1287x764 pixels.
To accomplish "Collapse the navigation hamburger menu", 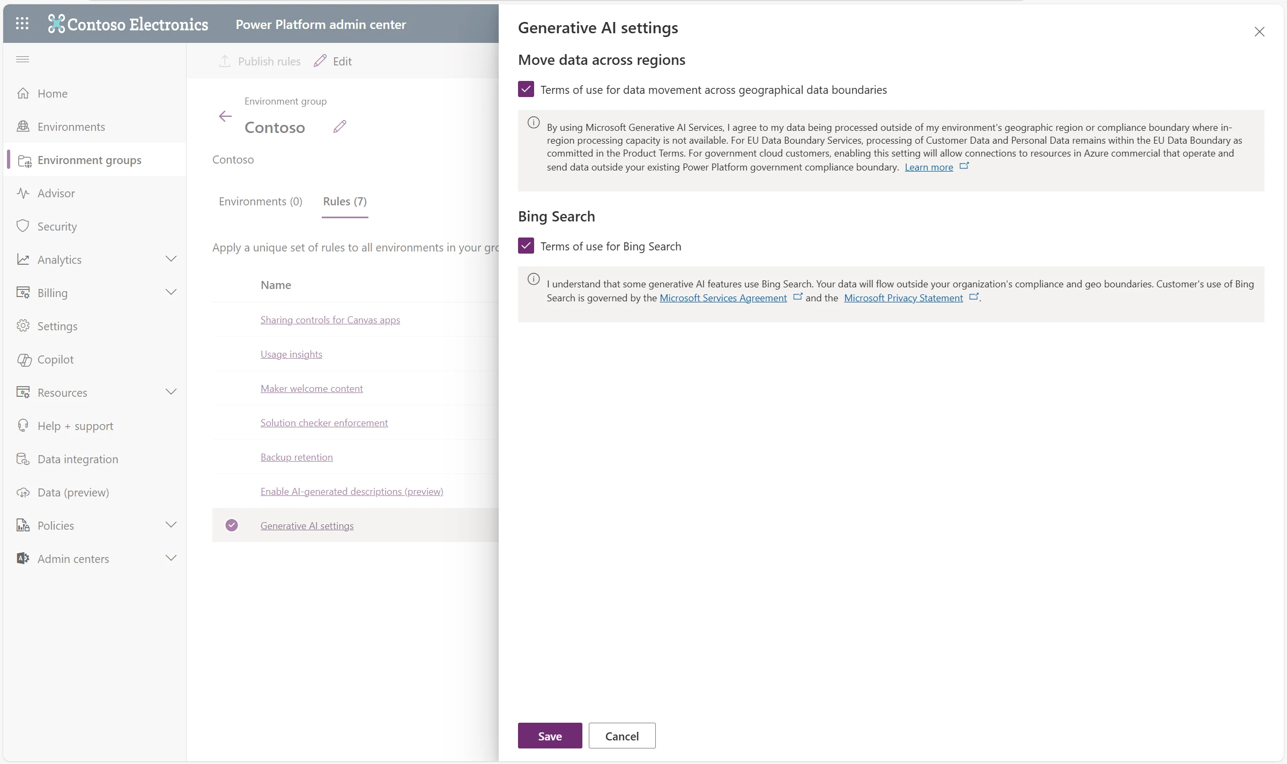I will [23, 60].
